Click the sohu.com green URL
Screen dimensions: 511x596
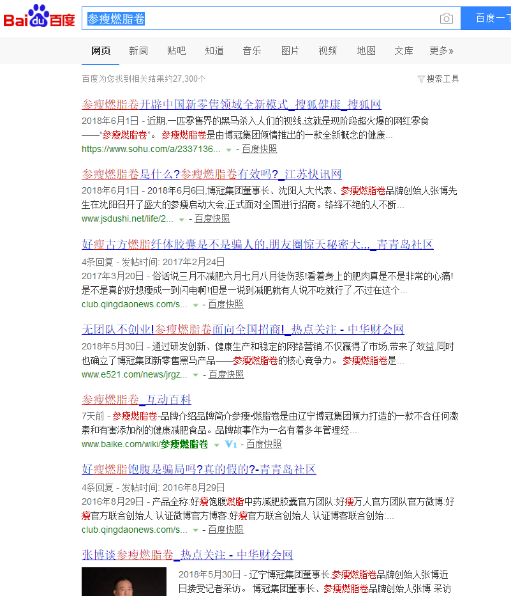(x=151, y=149)
